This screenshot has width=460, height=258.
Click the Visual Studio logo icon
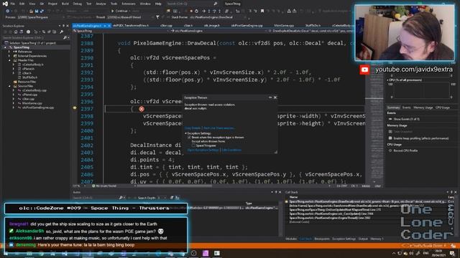click(5, 4)
